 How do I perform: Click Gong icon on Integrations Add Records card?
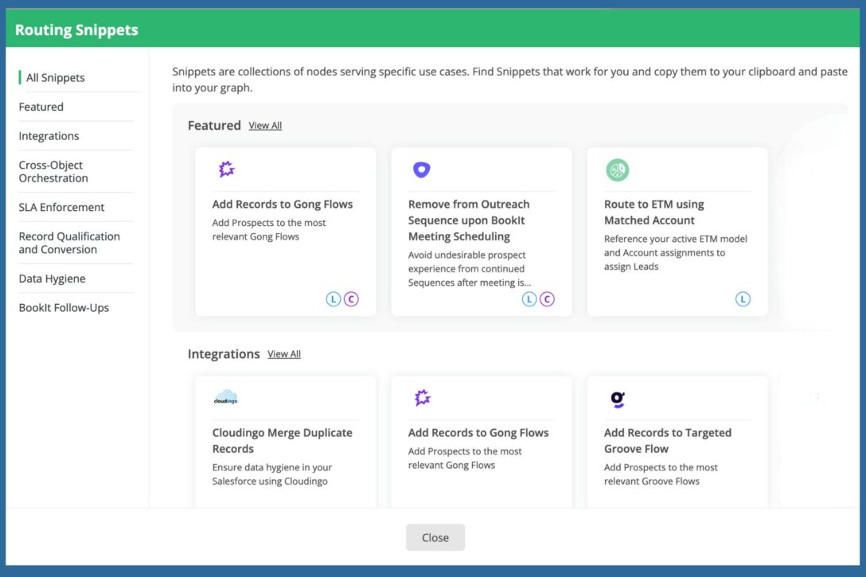[x=423, y=398]
